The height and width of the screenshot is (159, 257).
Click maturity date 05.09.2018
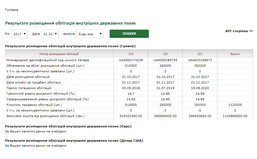coord(131,88)
